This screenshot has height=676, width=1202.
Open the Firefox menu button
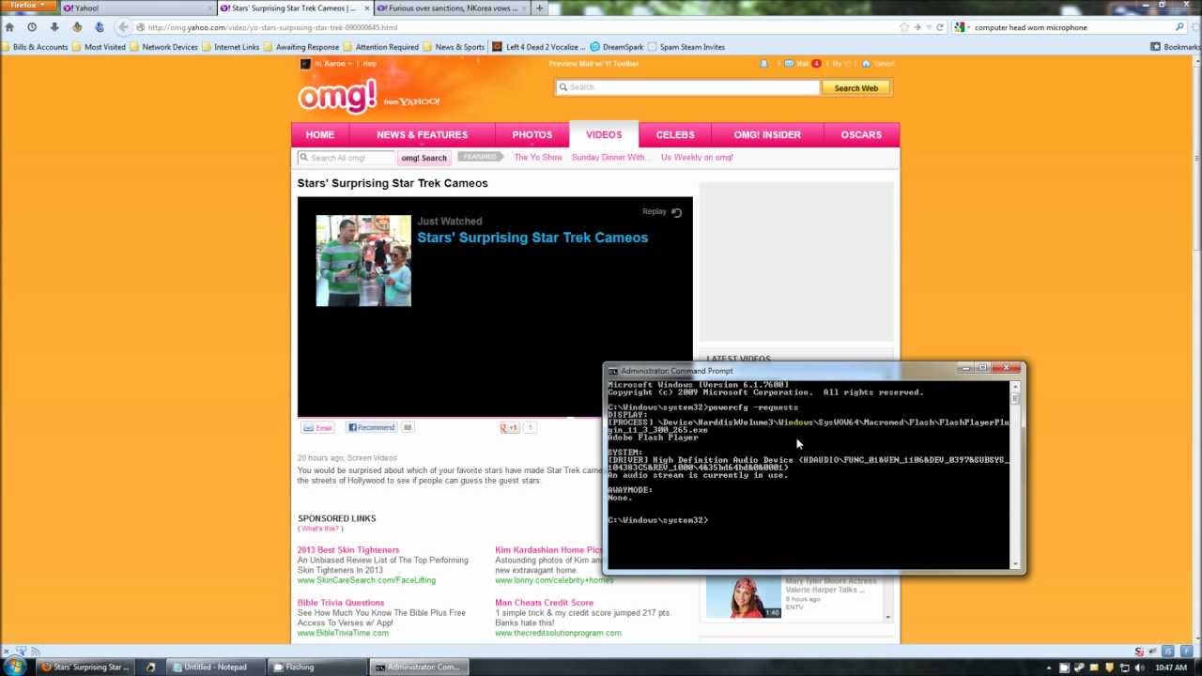tap(26, 6)
